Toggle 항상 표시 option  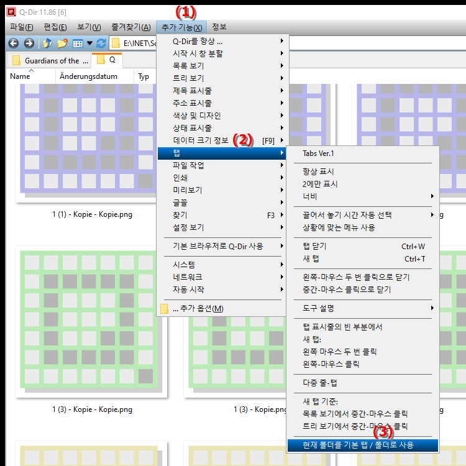(363, 171)
